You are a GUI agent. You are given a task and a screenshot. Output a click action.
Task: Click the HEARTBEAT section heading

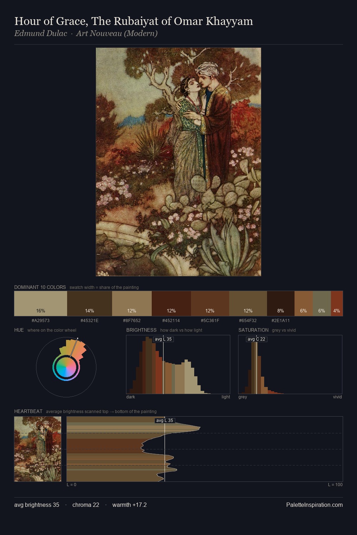click(x=28, y=411)
